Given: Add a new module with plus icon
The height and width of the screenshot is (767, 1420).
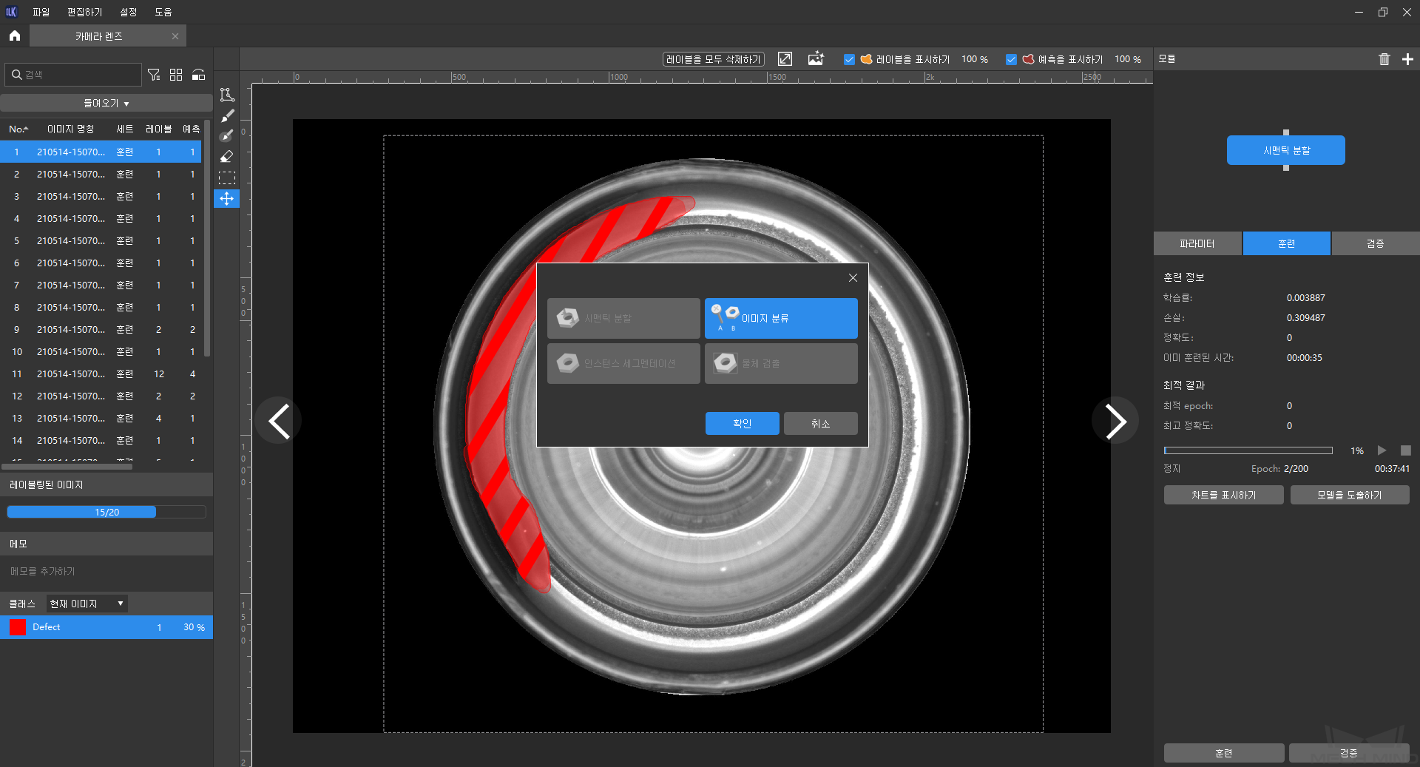Looking at the screenshot, I should pos(1407,59).
